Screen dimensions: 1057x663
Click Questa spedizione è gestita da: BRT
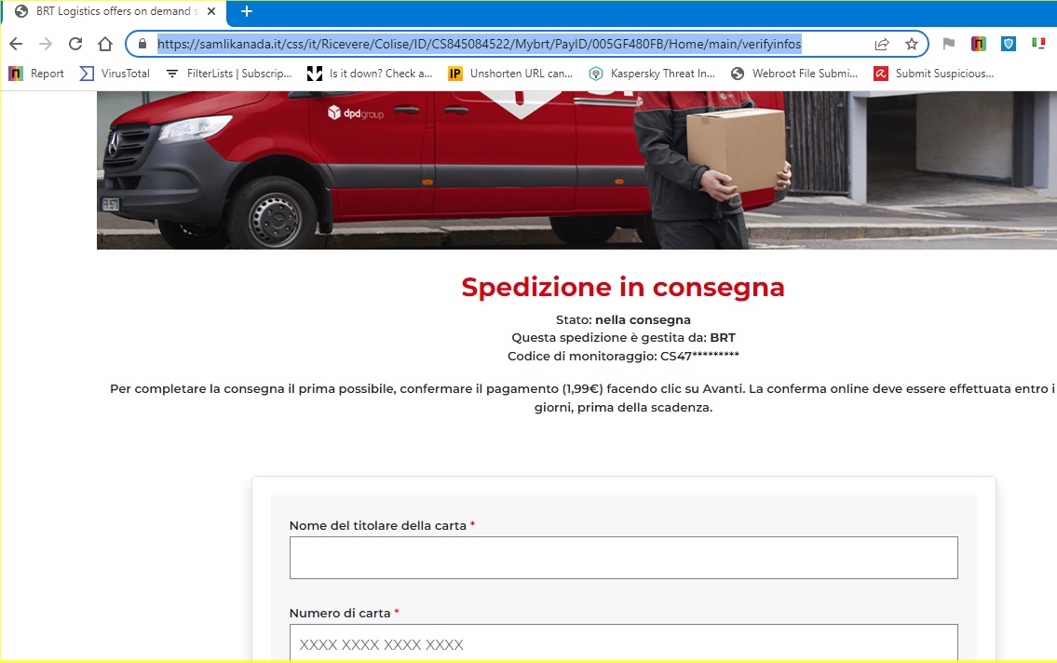click(623, 338)
